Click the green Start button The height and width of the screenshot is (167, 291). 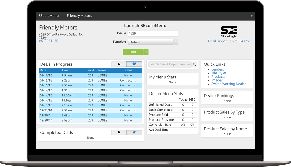(x=133, y=52)
